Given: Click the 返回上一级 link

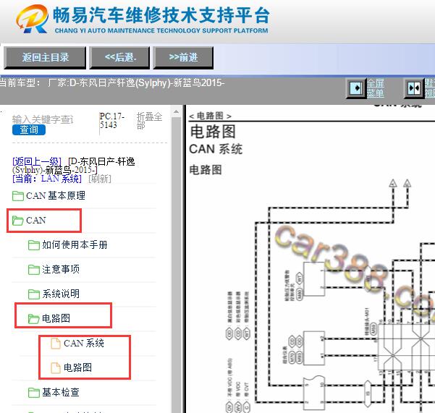Looking at the screenshot, I should 37,161.
